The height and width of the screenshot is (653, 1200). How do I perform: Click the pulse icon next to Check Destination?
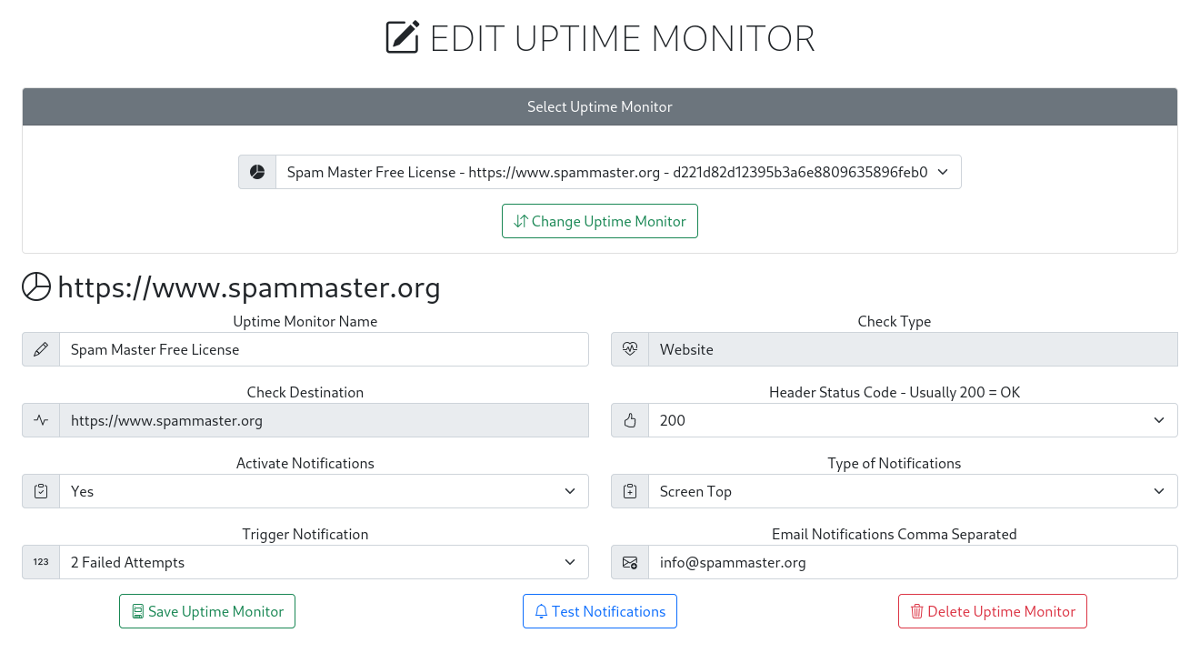point(40,419)
